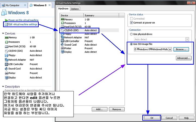Screen dimensions: 196x122
Task: Click the Help button
Action: pyautogui.click(x=186, y=118)
